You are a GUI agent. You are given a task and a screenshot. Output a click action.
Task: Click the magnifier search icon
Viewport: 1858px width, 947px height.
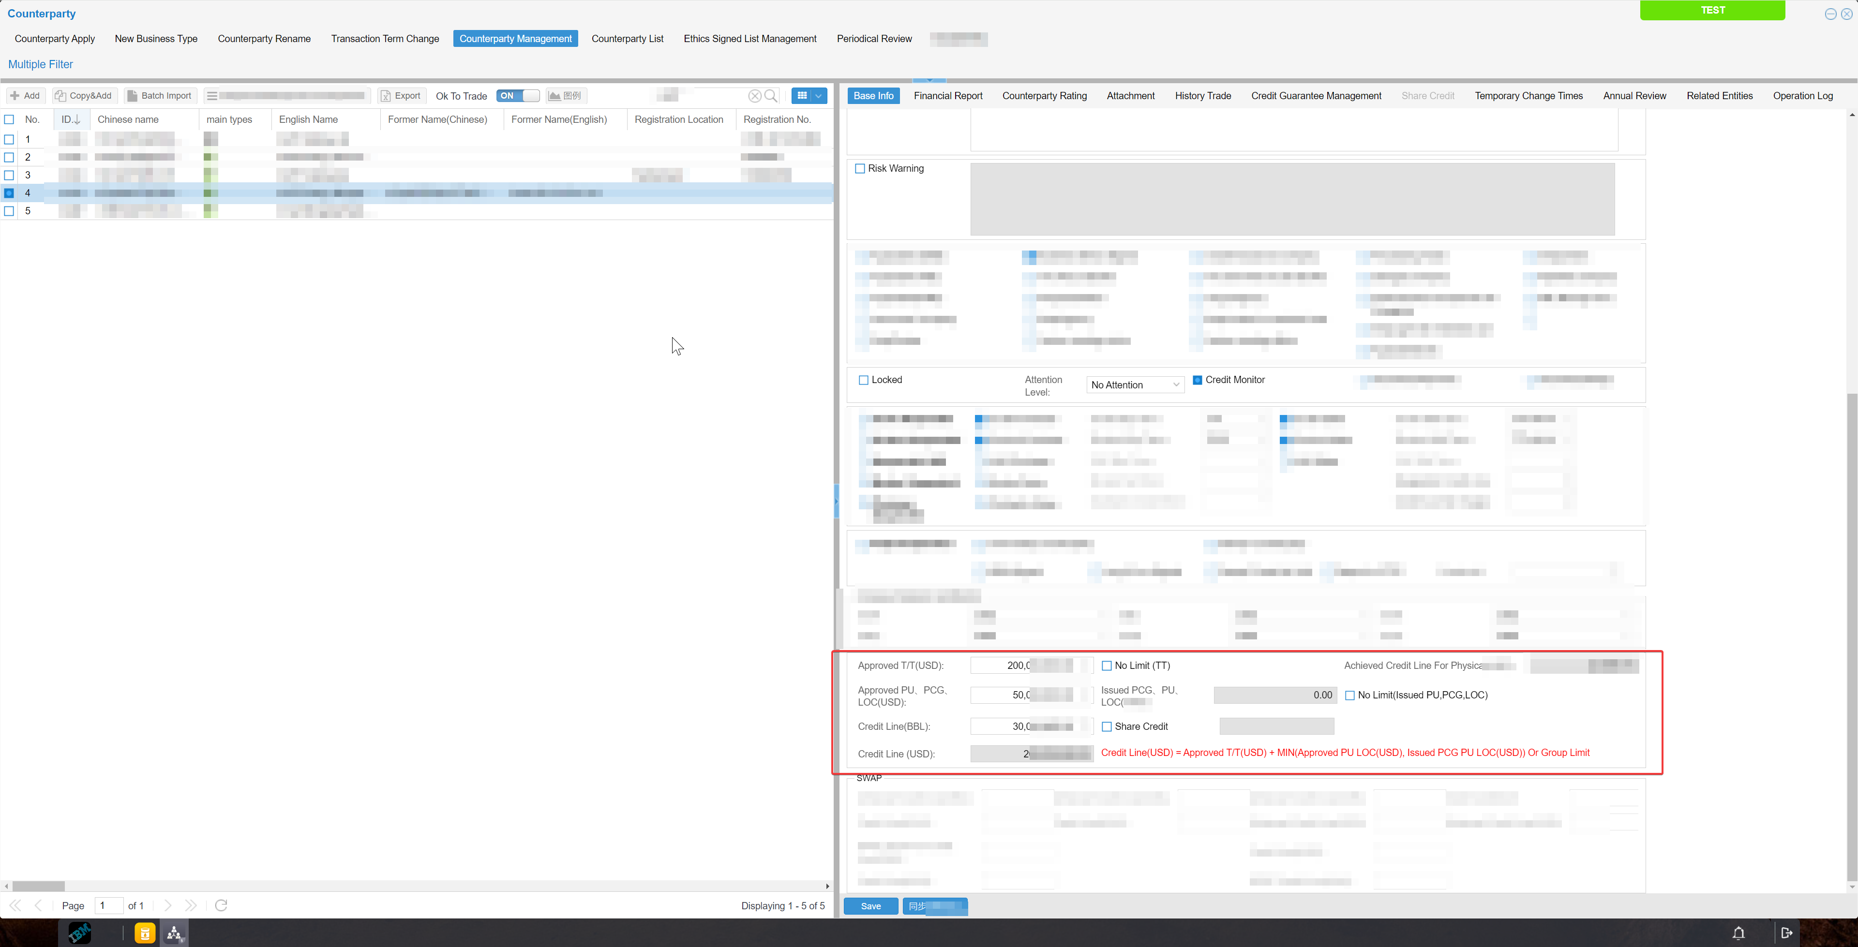pyautogui.click(x=771, y=96)
